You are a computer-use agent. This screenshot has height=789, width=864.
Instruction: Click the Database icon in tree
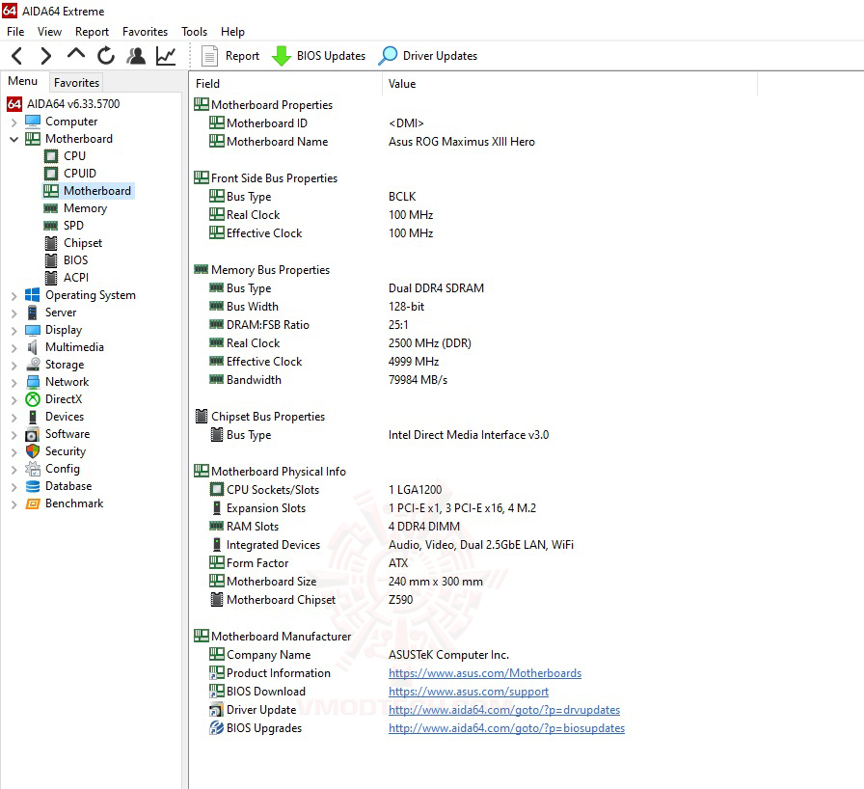(33, 486)
